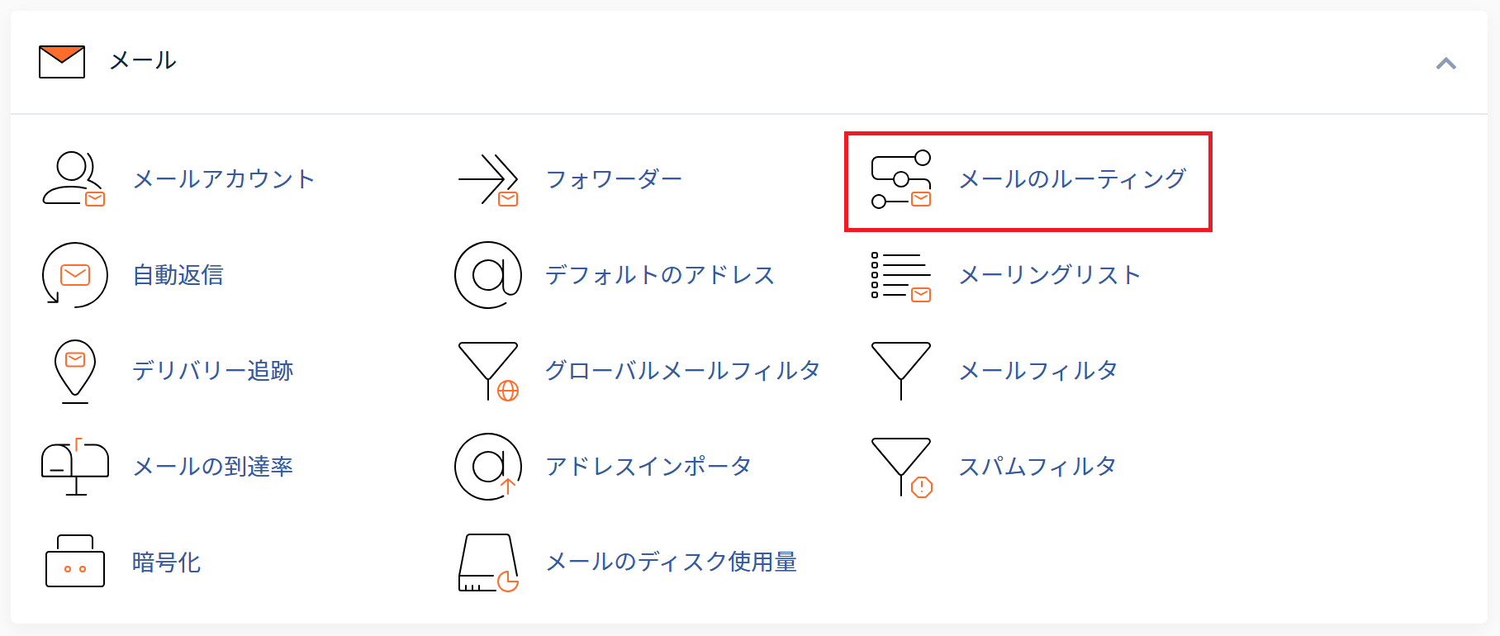The width and height of the screenshot is (1500, 636).
Task: Open the 暗号化 lock icon
Action: 75,561
